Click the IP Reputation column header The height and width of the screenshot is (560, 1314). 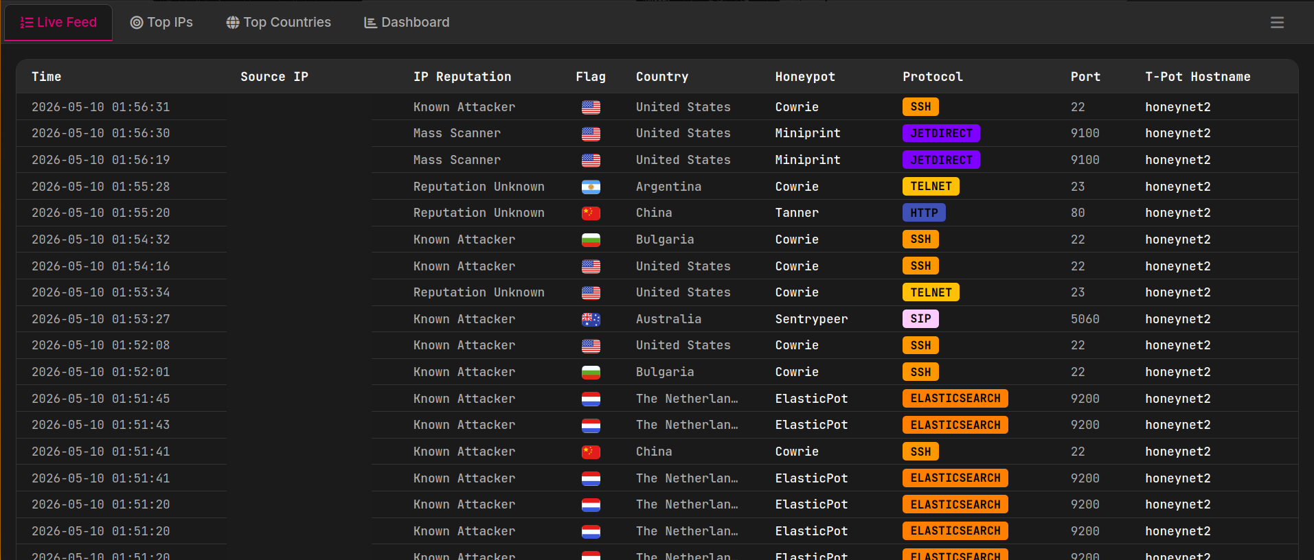click(x=462, y=77)
